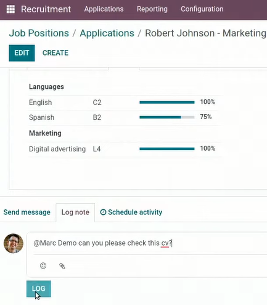Attach a file using the paperclip icon
267x305 pixels.
(62, 266)
